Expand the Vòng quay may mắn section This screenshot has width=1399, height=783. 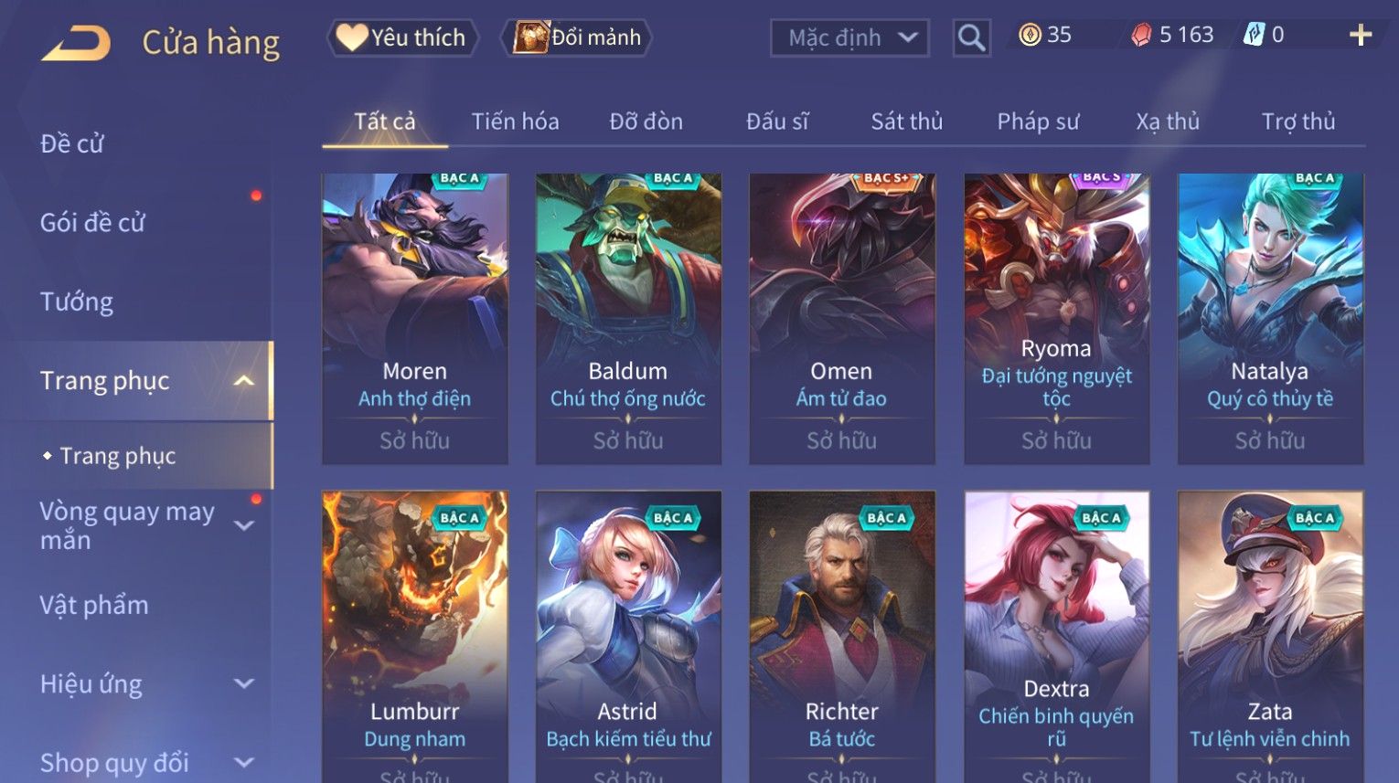[244, 525]
